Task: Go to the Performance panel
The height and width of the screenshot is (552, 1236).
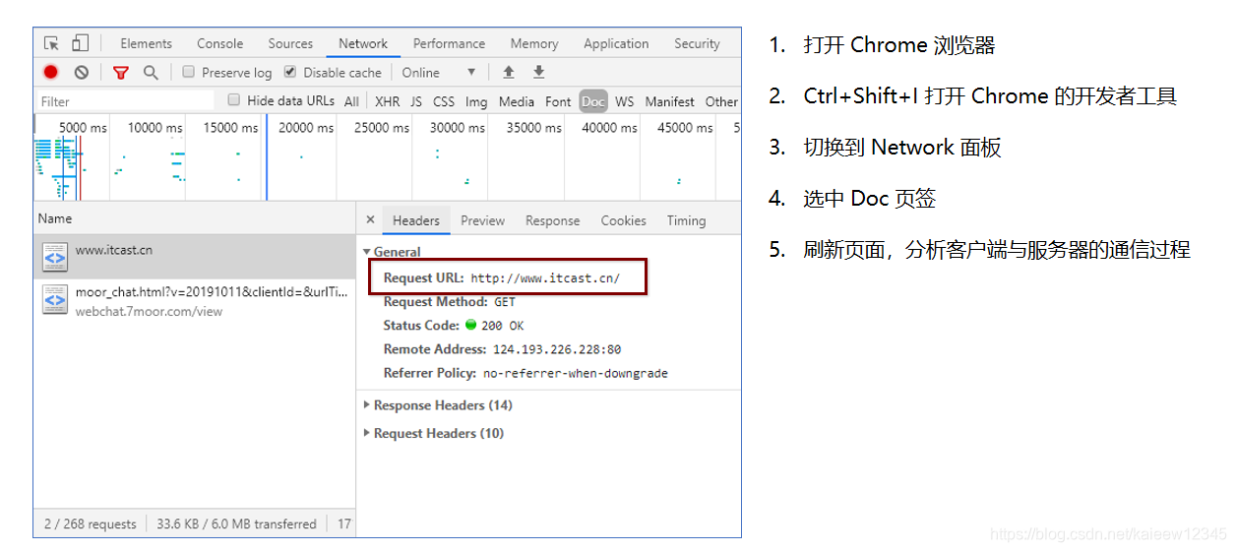Action: [x=449, y=43]
